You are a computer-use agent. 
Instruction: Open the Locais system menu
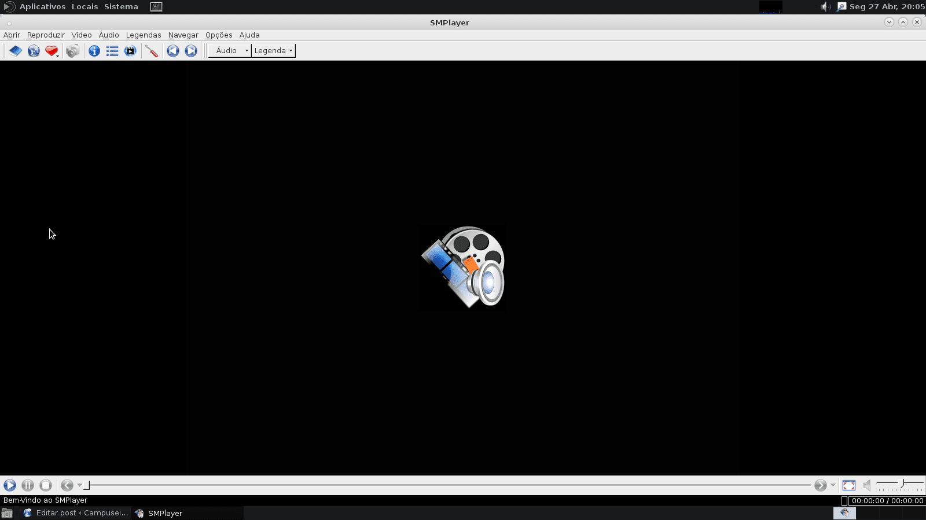pos(85,7)
